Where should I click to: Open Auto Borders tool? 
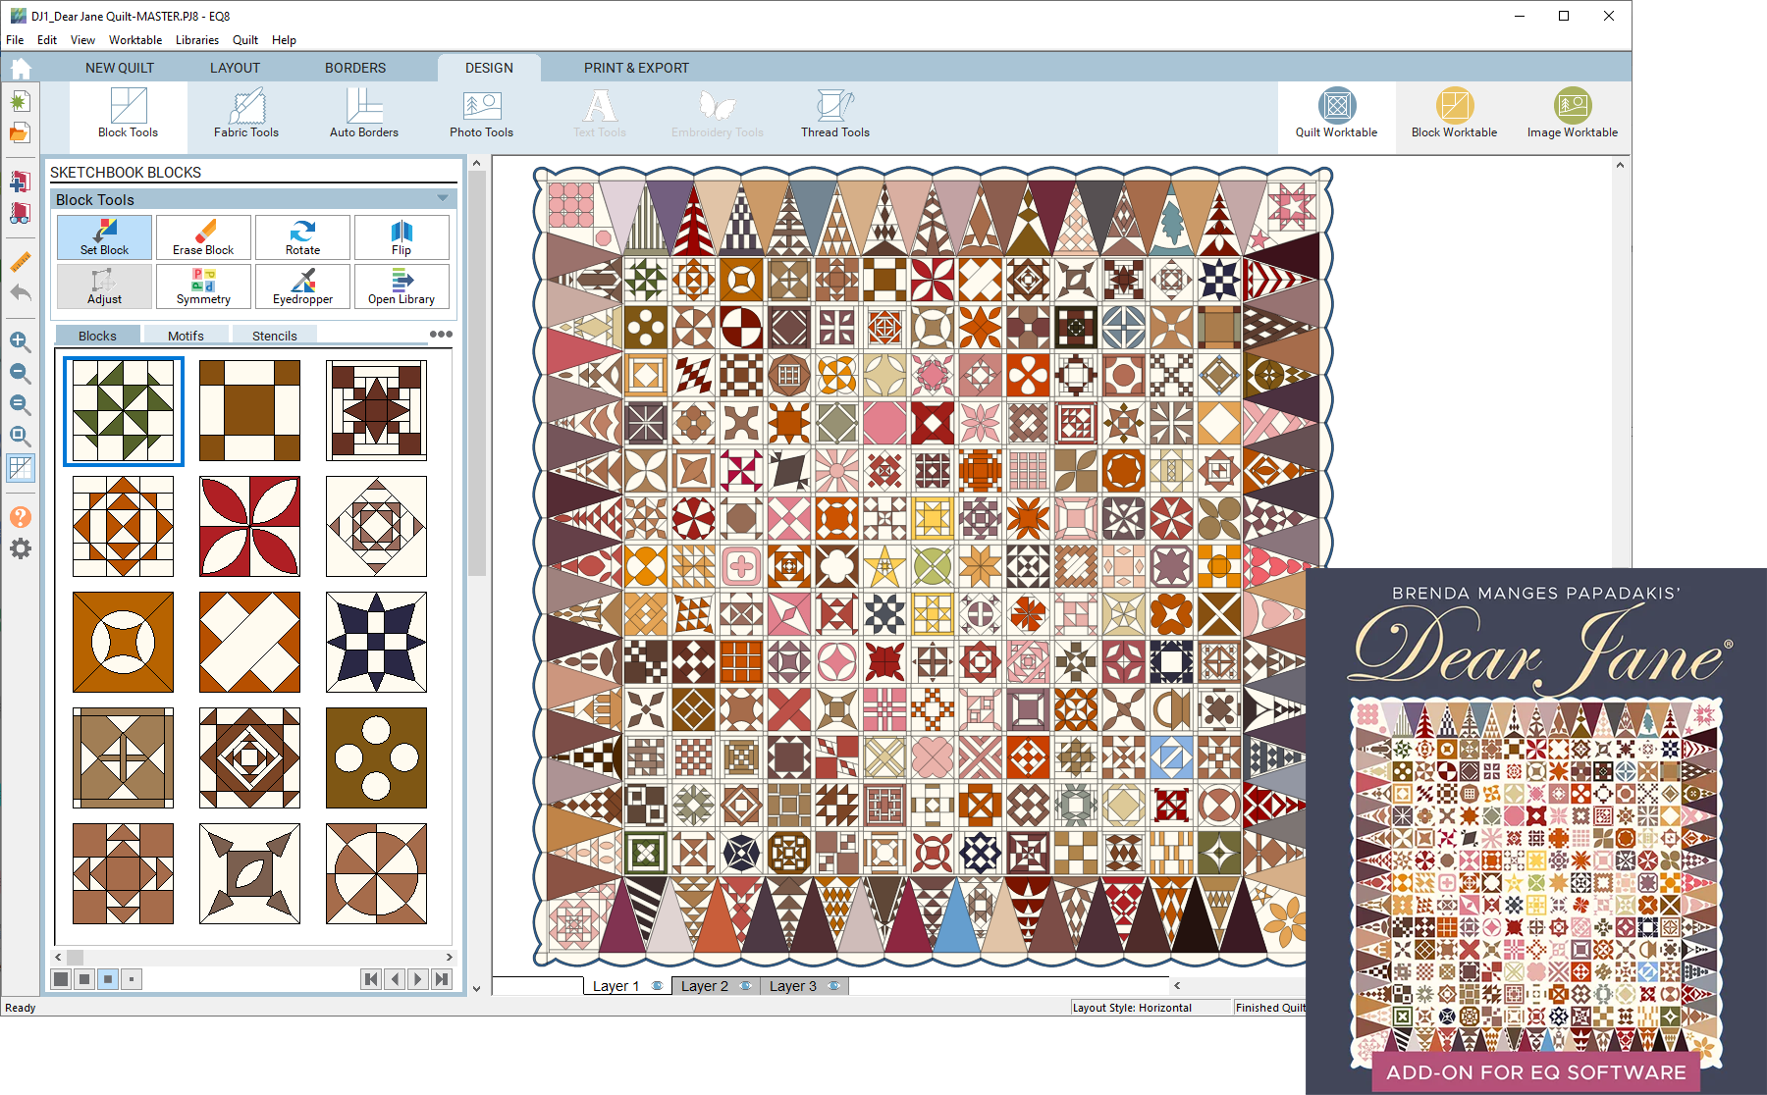[x=364, y=115]
